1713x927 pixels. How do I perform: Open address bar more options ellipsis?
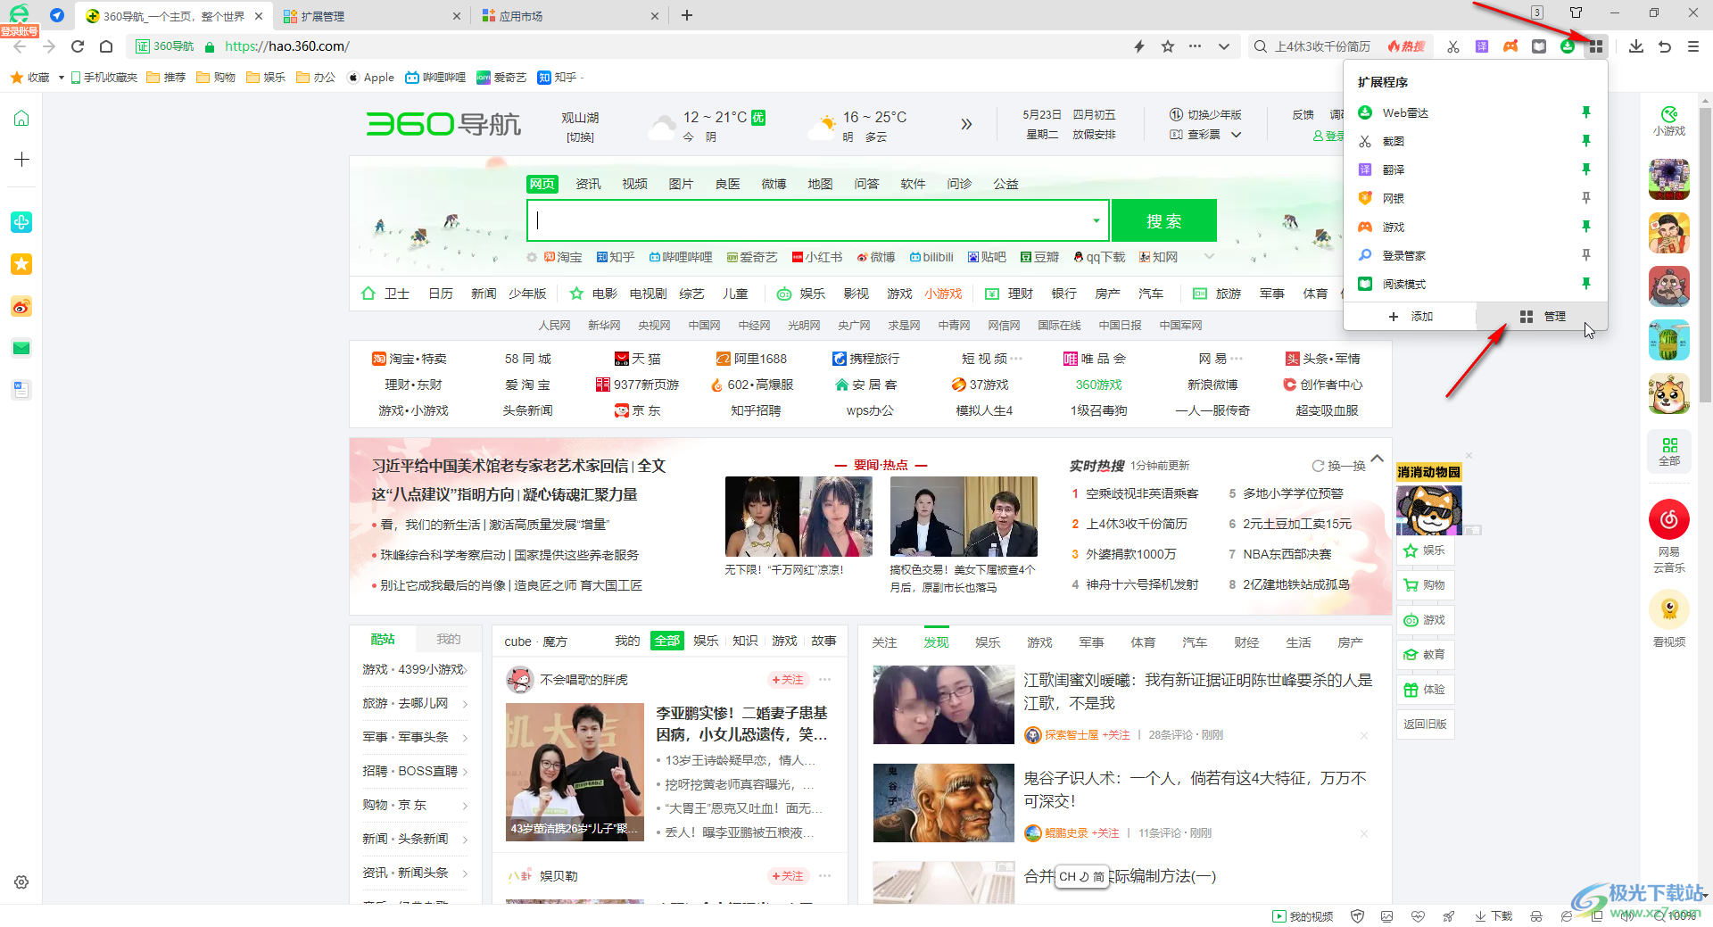[x=1196, y=46]
